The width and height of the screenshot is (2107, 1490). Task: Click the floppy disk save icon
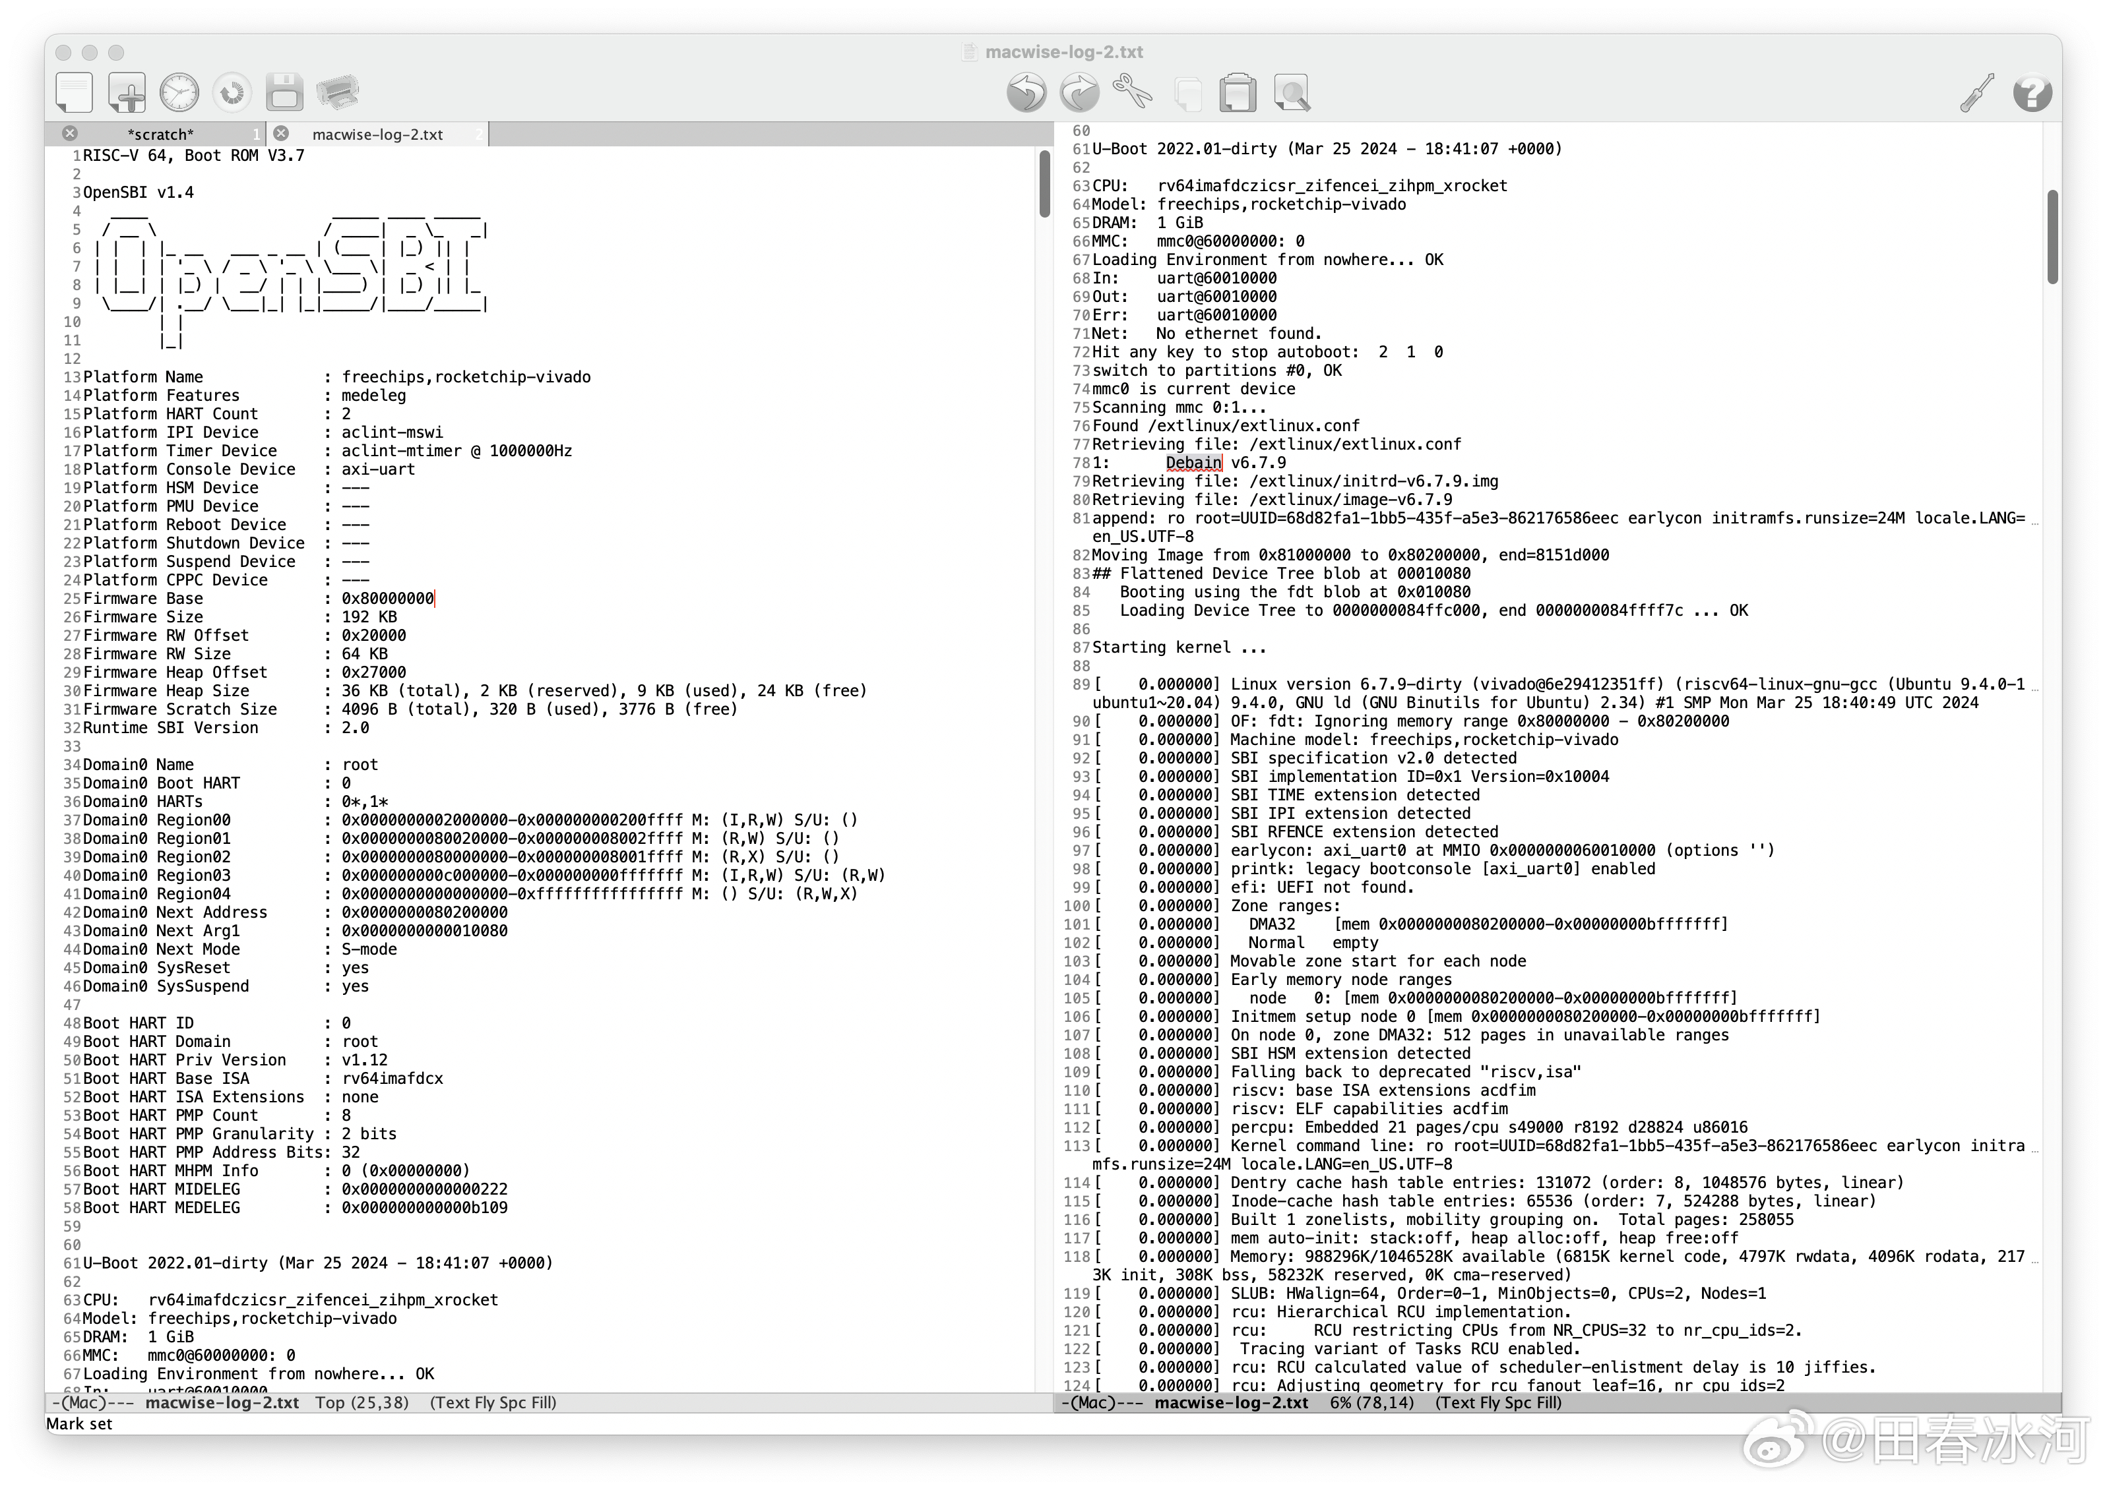284,93
